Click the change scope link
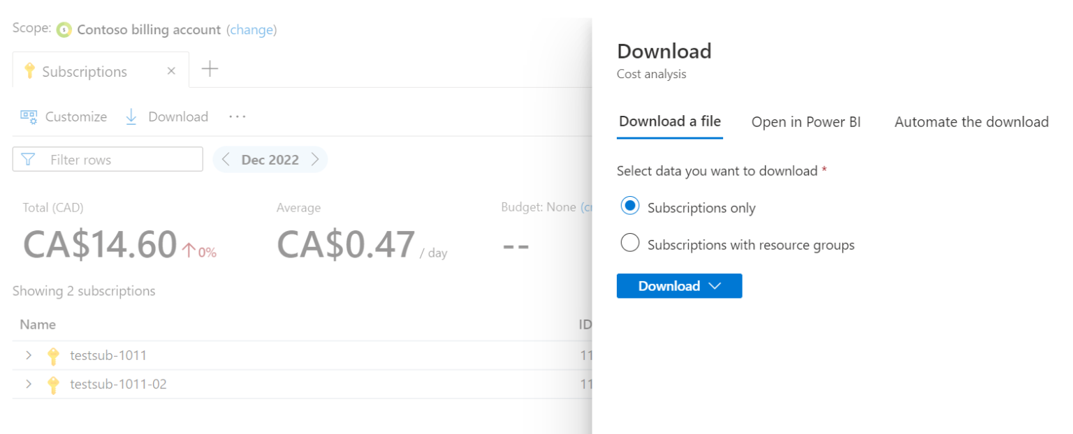This screenshot has width=1073, height=434. [x=251, y=29]
